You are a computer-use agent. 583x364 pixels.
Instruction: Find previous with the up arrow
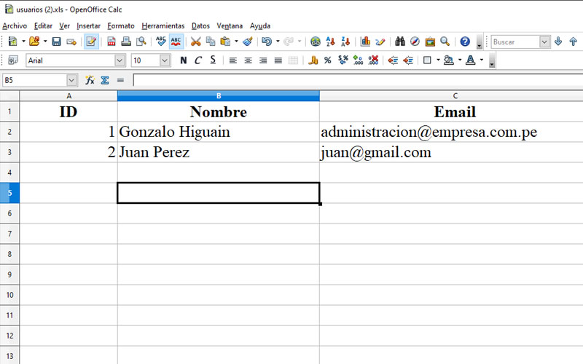(573, 41)
